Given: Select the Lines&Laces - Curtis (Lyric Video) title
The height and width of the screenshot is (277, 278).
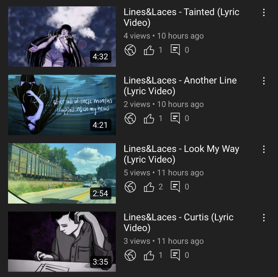Looking at the screenshot, I should [x=179, y=222].
